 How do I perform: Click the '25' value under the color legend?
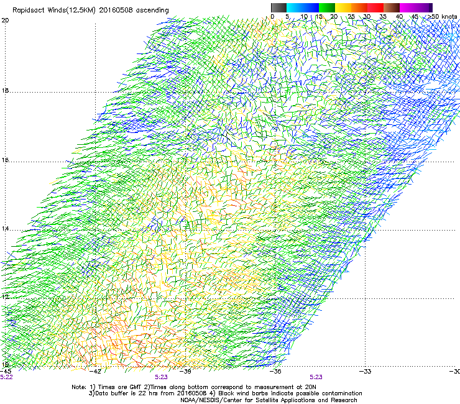coord(351,17)
